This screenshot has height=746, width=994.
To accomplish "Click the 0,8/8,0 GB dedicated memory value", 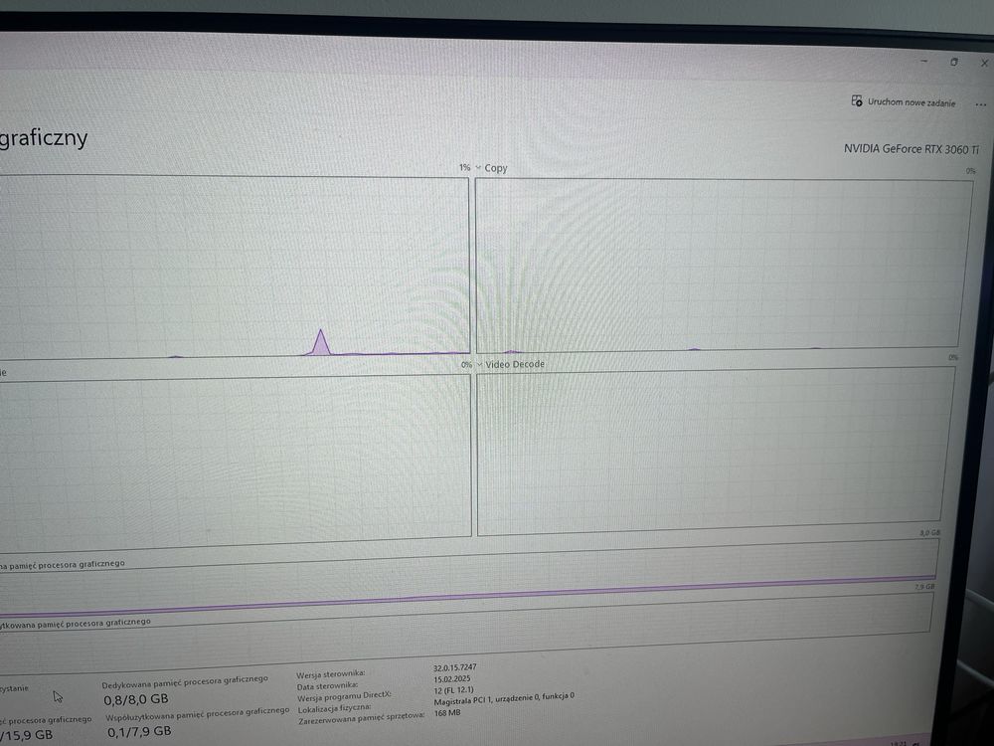I will [136, 699].
